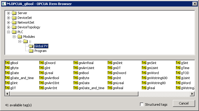Select the gmDword tag icon
The width and height of the screenshot is (199, 111).
(110, 73)
